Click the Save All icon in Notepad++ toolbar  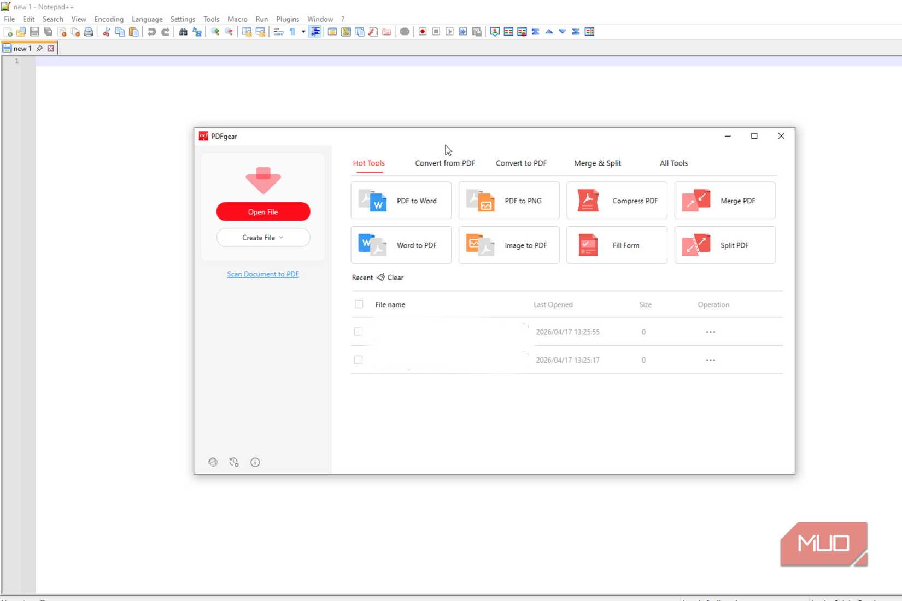48,32
